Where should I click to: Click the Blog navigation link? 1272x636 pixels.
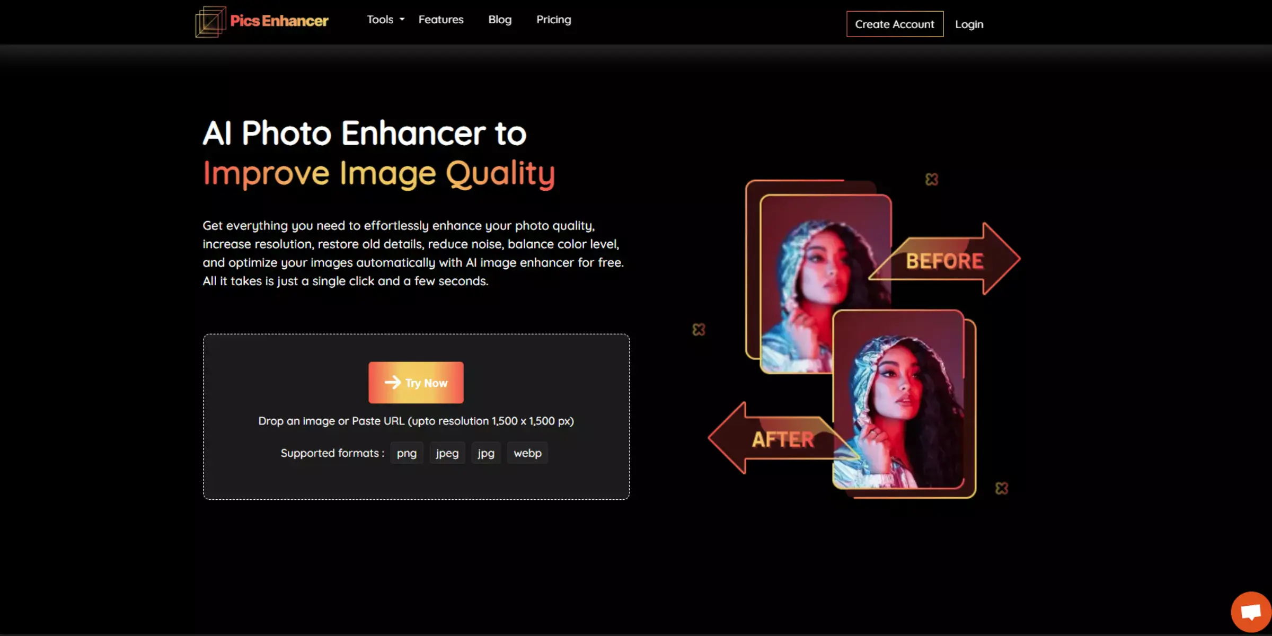pos(500,20)
